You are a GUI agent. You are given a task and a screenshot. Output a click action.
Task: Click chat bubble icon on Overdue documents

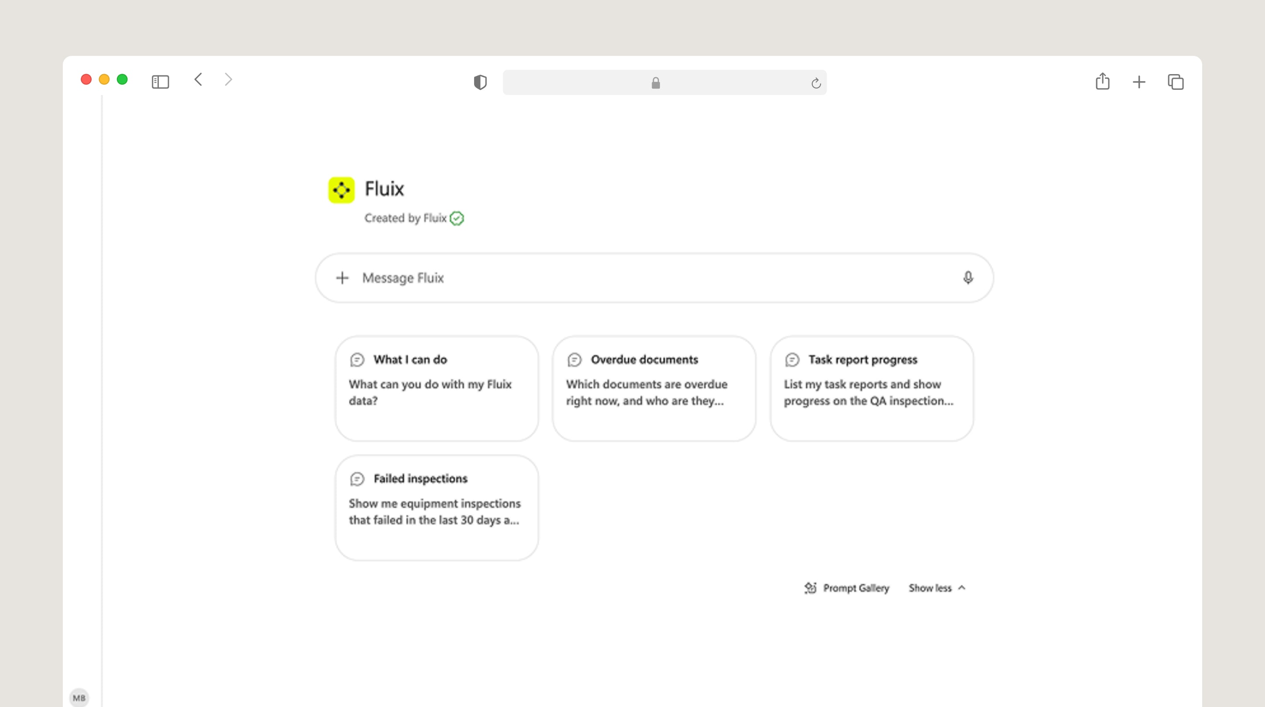pyautogui.click(x=574, y=360)
